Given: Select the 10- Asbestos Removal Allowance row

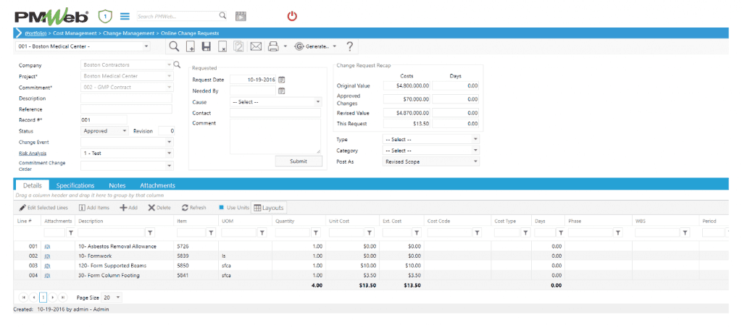Looking at the screenshot, I should (x=371, y=246).
